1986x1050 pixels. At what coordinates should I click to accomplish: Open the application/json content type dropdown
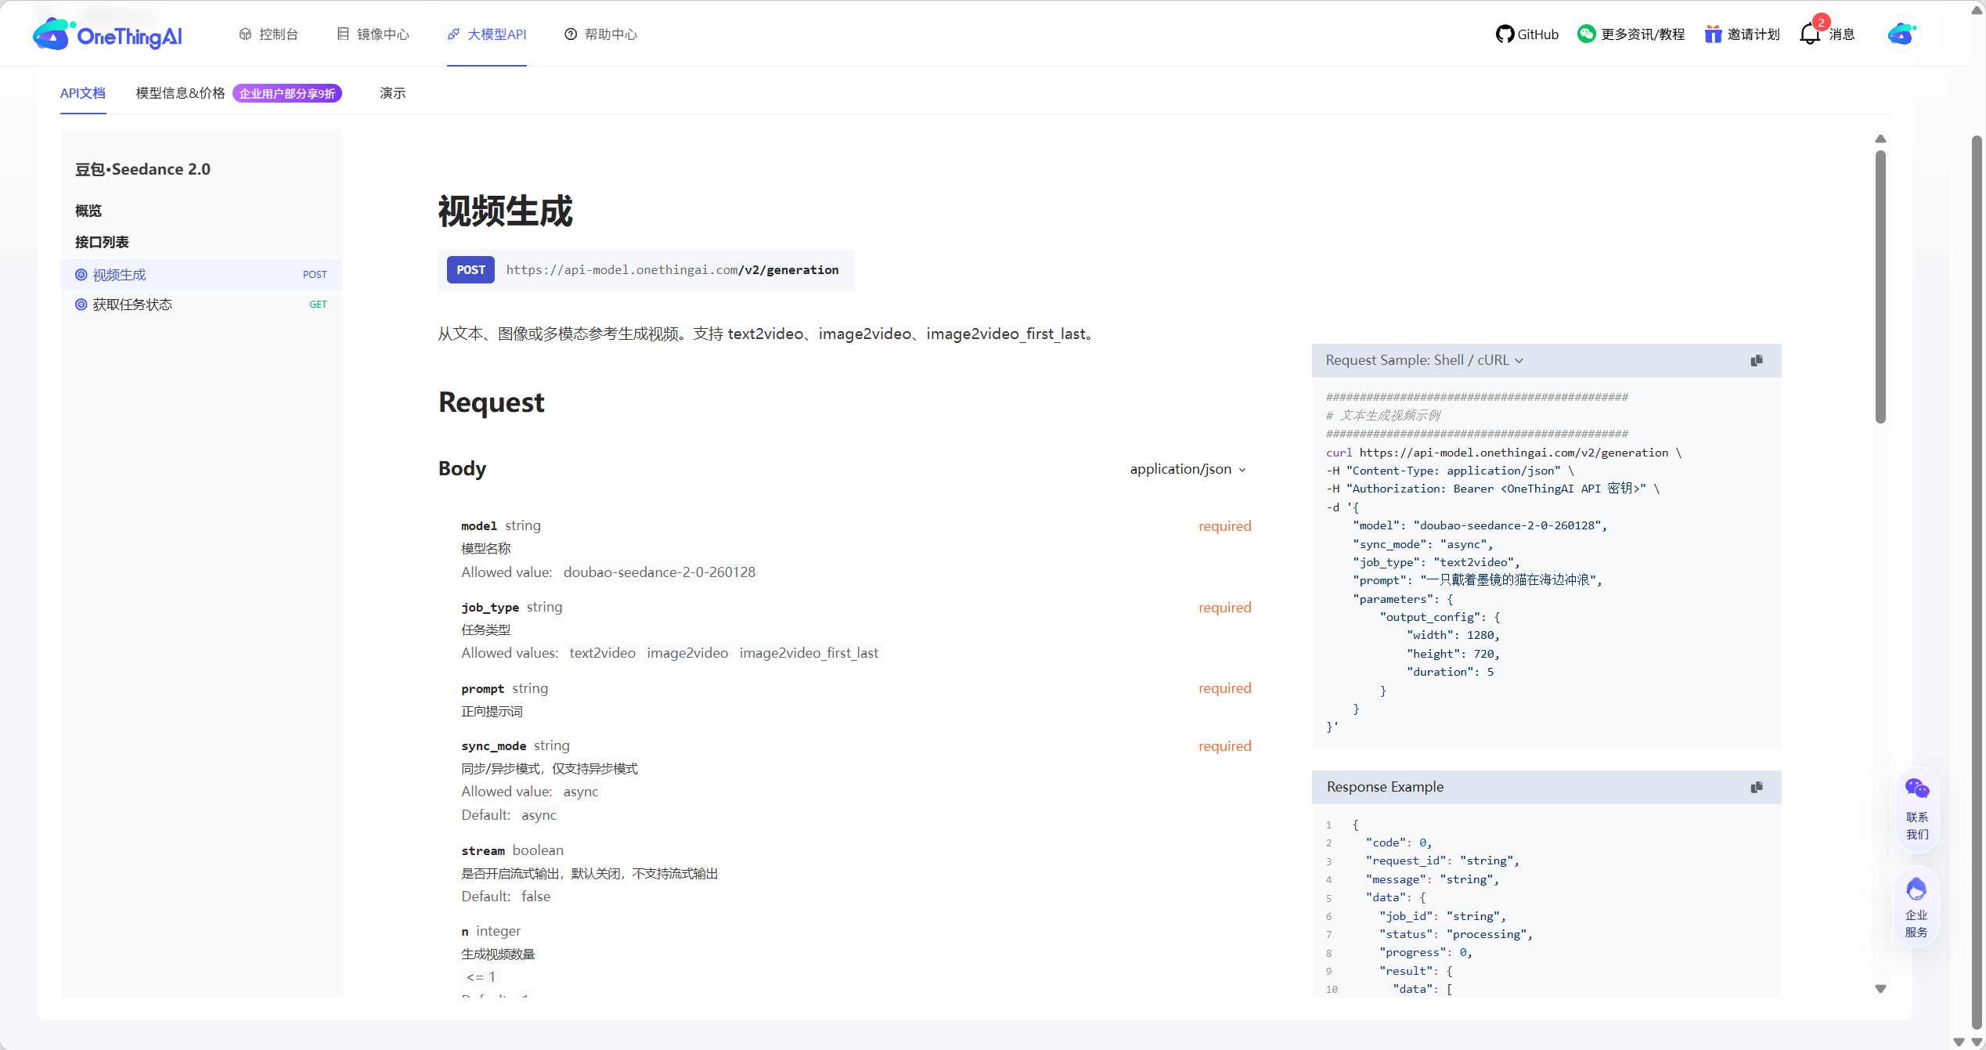point(1188,469)
